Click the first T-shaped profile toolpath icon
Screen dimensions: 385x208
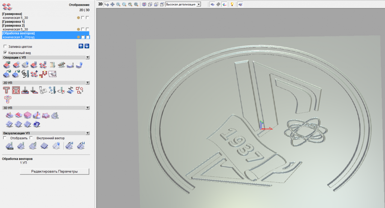click(6, 90)
